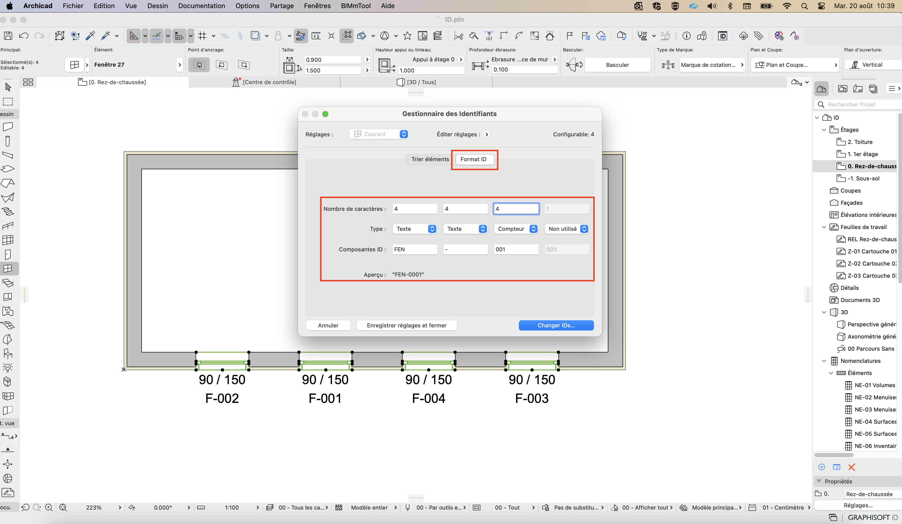The height and width of the screenshot is (524, 902).
Task: Toggle the grid snap toolbar button
Action: pyautogui.click(x=203, y=36)
